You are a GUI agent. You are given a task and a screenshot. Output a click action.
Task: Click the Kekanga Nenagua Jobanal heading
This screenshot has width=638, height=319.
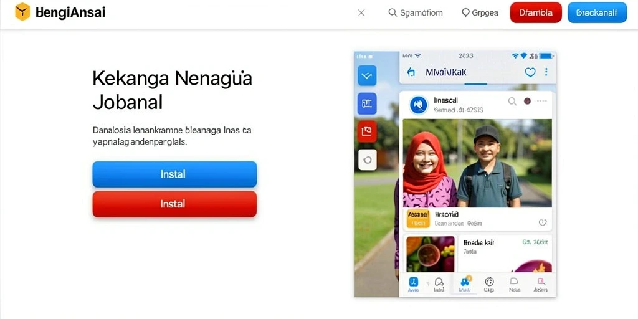[x=173, y=90]
